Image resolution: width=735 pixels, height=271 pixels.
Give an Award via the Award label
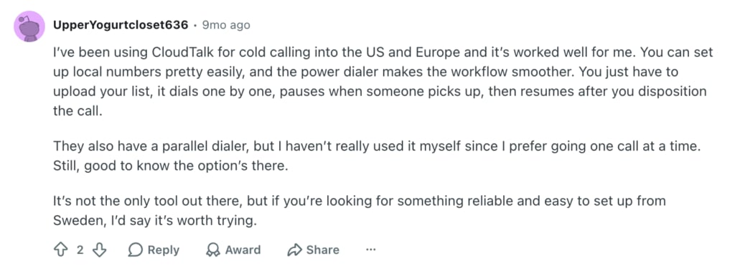click(x=243, y=250)
